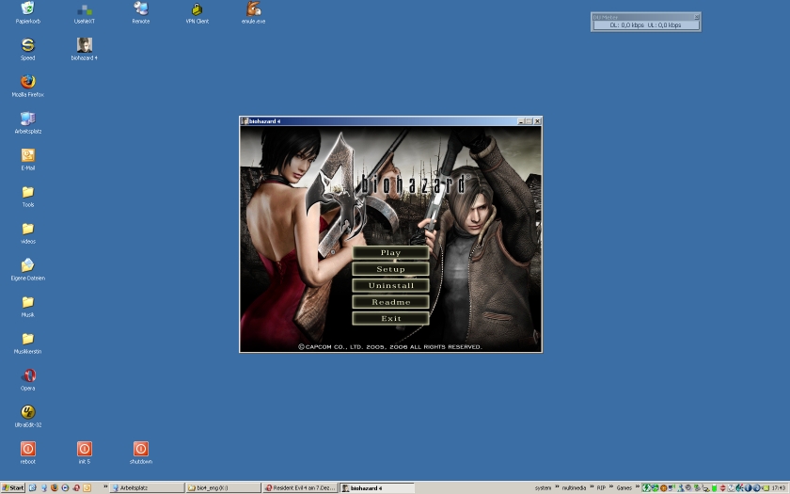Open the Games toolbar in taskbar
Screen dimensions: 790x494
(624, 488)
